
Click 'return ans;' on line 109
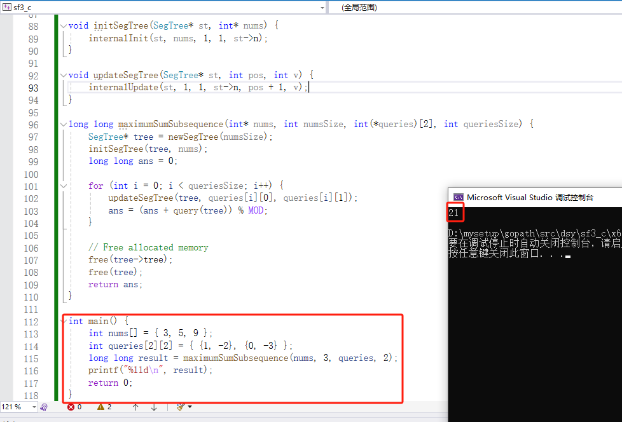115,285
